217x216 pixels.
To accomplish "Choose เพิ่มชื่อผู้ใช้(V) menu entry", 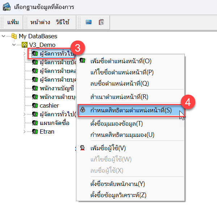I will point(131,148).
